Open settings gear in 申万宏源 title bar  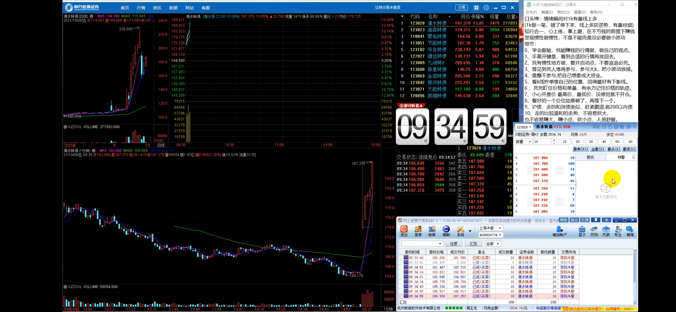(x=486, y=8)
